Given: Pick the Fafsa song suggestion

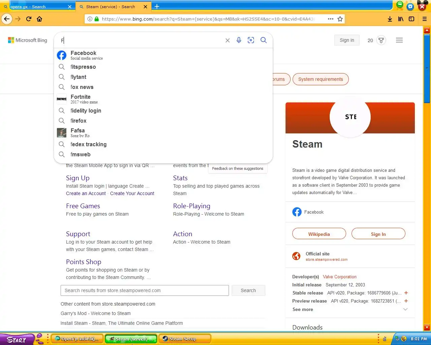Looking at the screenshot, I should (x=163, y=132).
